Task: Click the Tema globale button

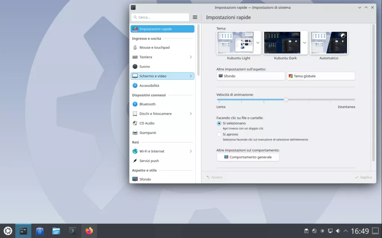Action: (x=321, y=76)
